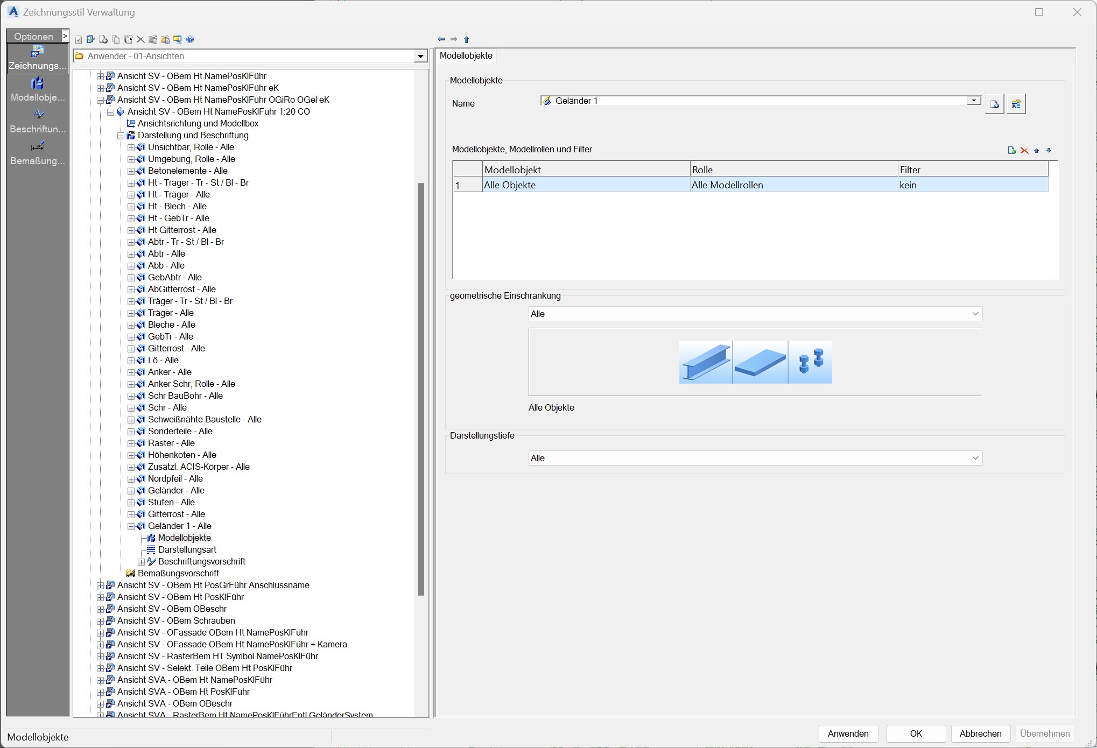Image resolution: width=1097 pixels, height=748 pixels.
Task: Click the Optionen header tab
Action: [33, 37]
